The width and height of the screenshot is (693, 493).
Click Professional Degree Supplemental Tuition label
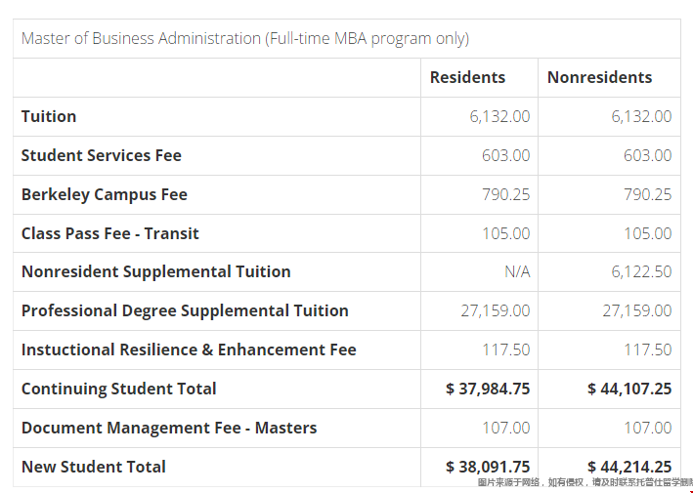click(x=185, y=310)
